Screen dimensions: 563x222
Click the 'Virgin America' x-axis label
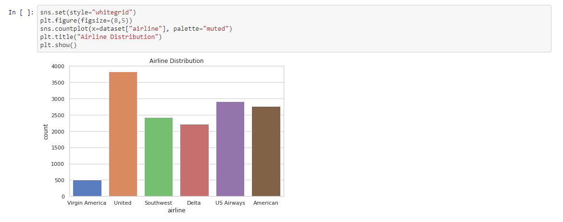click(87, 203)
